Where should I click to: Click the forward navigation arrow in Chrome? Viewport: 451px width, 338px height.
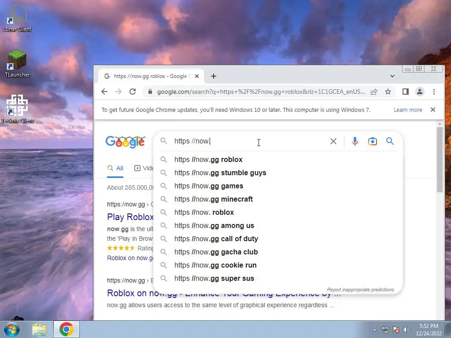118,92
